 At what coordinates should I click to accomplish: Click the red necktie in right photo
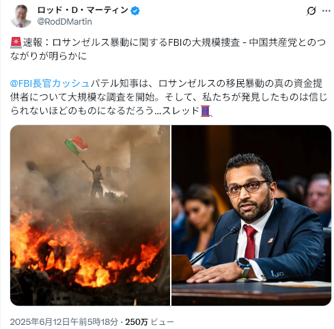250,242
